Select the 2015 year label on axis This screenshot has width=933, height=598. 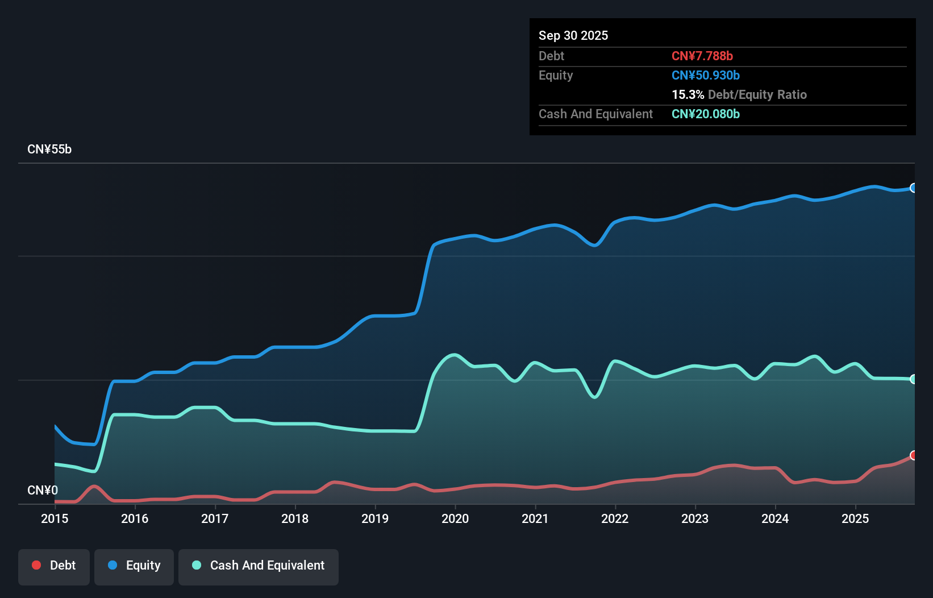(x=54, y=518)
